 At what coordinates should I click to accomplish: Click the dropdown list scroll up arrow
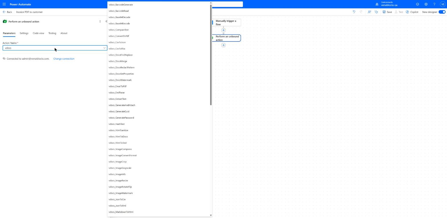(211, 3)
